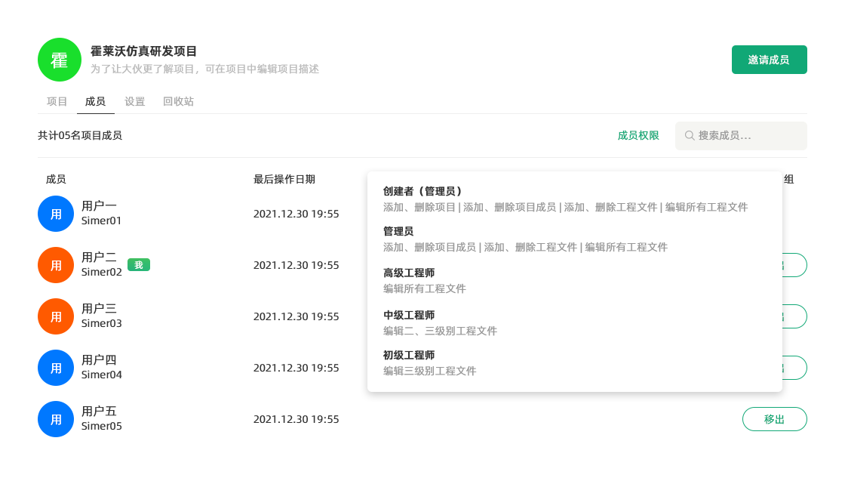The width and height of the screenshot is (845, 481).
Task: Open the 成员权限 link
Action: point(638,136)
